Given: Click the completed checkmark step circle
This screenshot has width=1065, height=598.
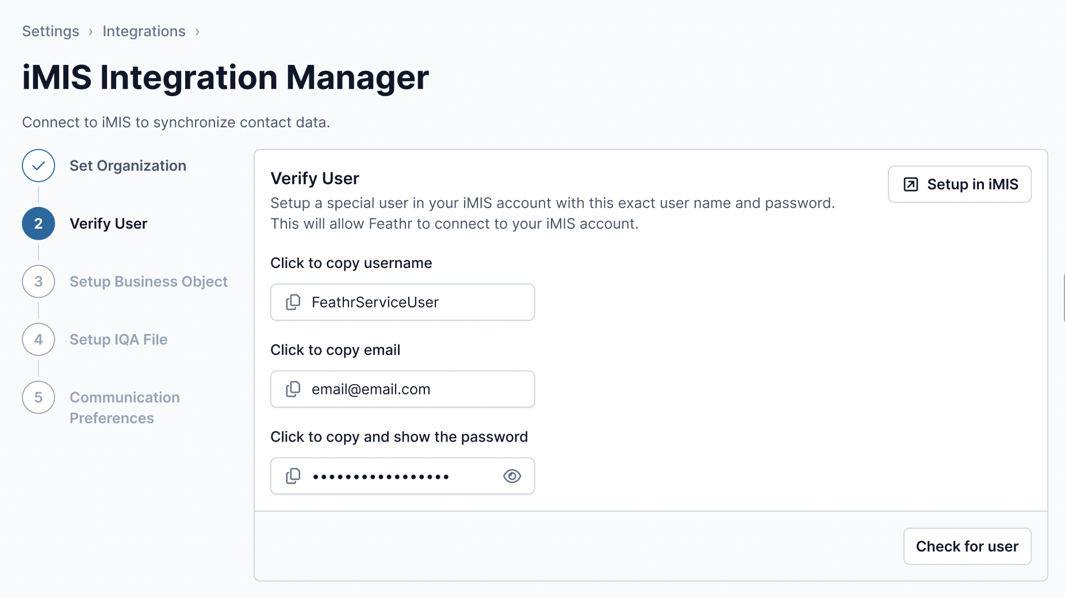Looking at the screenshot, I should [39, 166].
